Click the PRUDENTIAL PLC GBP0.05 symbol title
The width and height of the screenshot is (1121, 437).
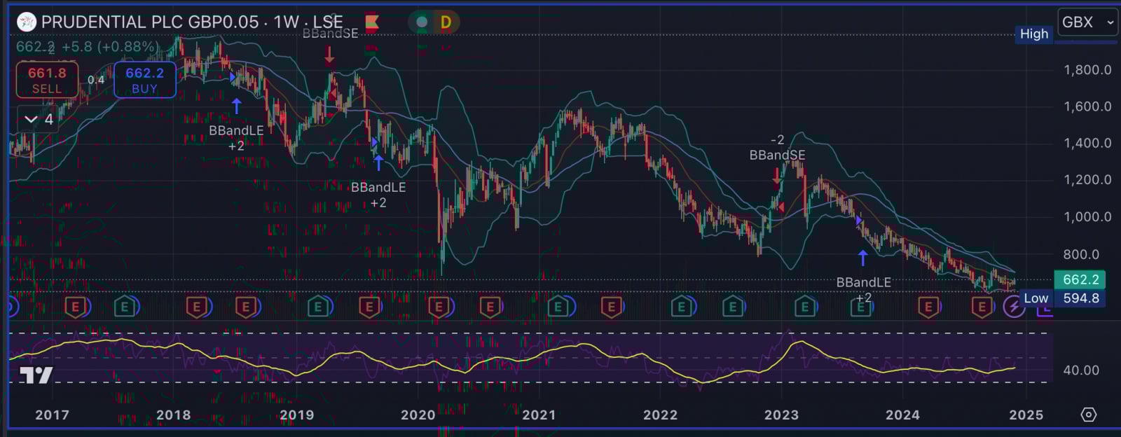(x=150, y=22)
